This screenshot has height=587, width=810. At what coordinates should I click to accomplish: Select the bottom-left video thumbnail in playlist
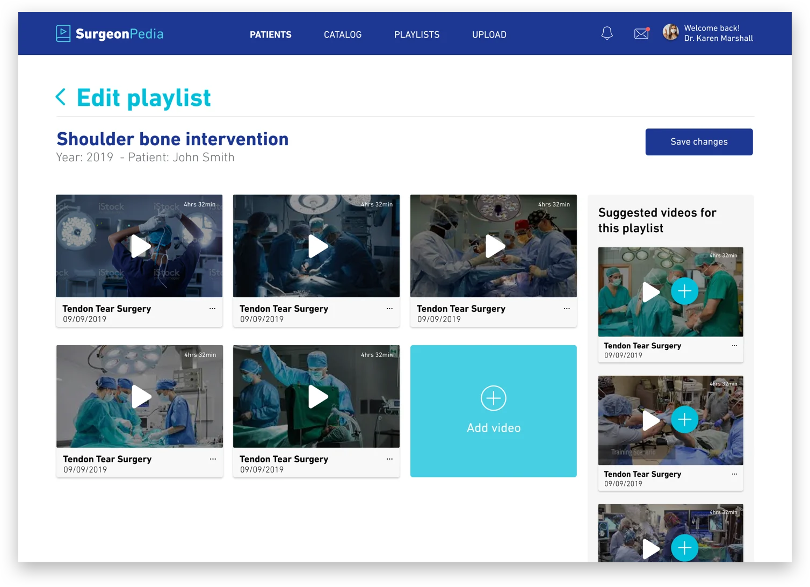[x=140, y=396]
